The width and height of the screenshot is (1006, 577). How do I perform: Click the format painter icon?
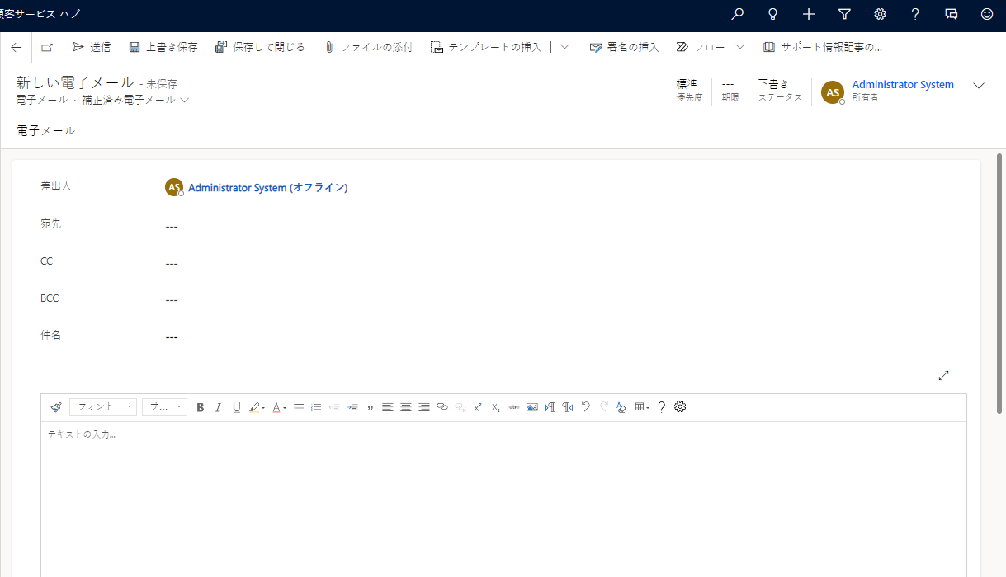[55, 407]
